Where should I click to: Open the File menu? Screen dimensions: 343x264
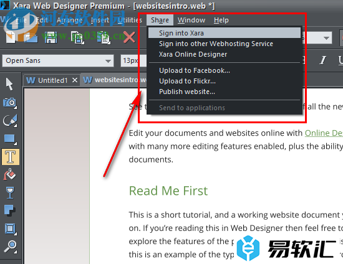click(21, 20)
